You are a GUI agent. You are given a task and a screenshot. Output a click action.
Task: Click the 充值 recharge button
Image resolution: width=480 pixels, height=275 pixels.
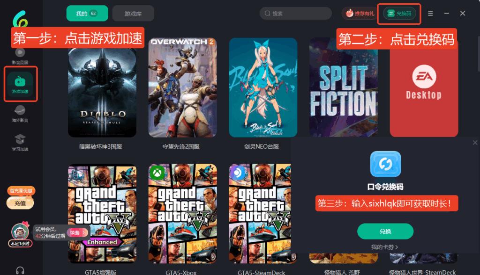tap(20, 203)
